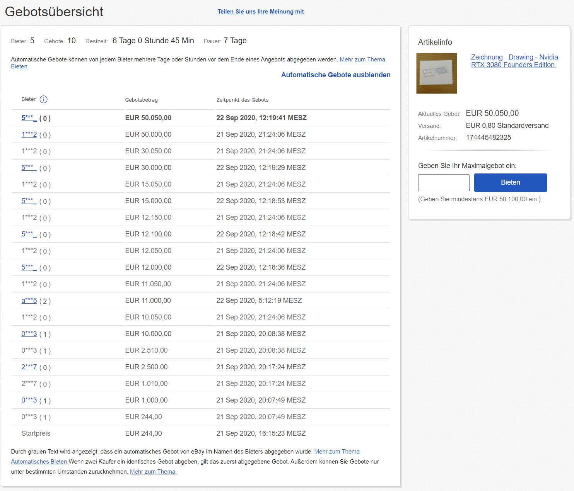Viewport: 574px width, 491px height.
Task: Open bidder 5*** link in the EUR 15.000,00 row
Action: [29, 201]
